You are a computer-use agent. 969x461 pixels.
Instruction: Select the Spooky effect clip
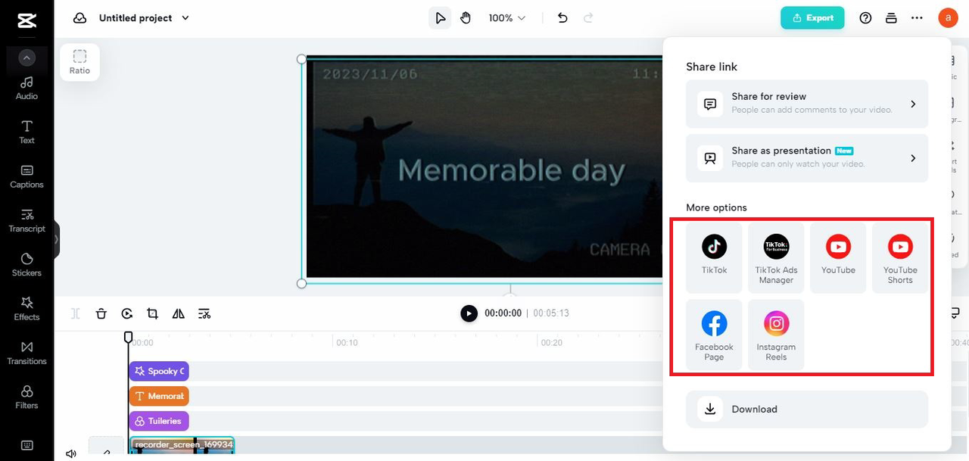point(158,371)
